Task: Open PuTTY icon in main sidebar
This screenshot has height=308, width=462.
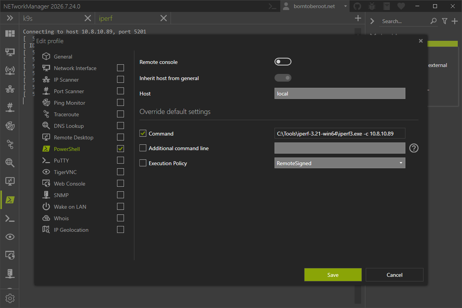Action: point(10,218)
